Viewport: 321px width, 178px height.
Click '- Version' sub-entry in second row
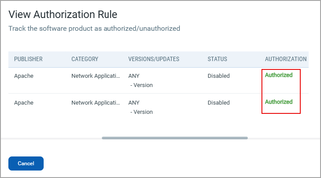coord(142,112)
